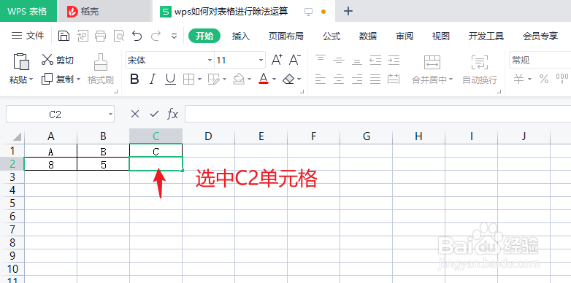Align text left
The height and width of the screenshot is (283, 571).
pos(321,79)
